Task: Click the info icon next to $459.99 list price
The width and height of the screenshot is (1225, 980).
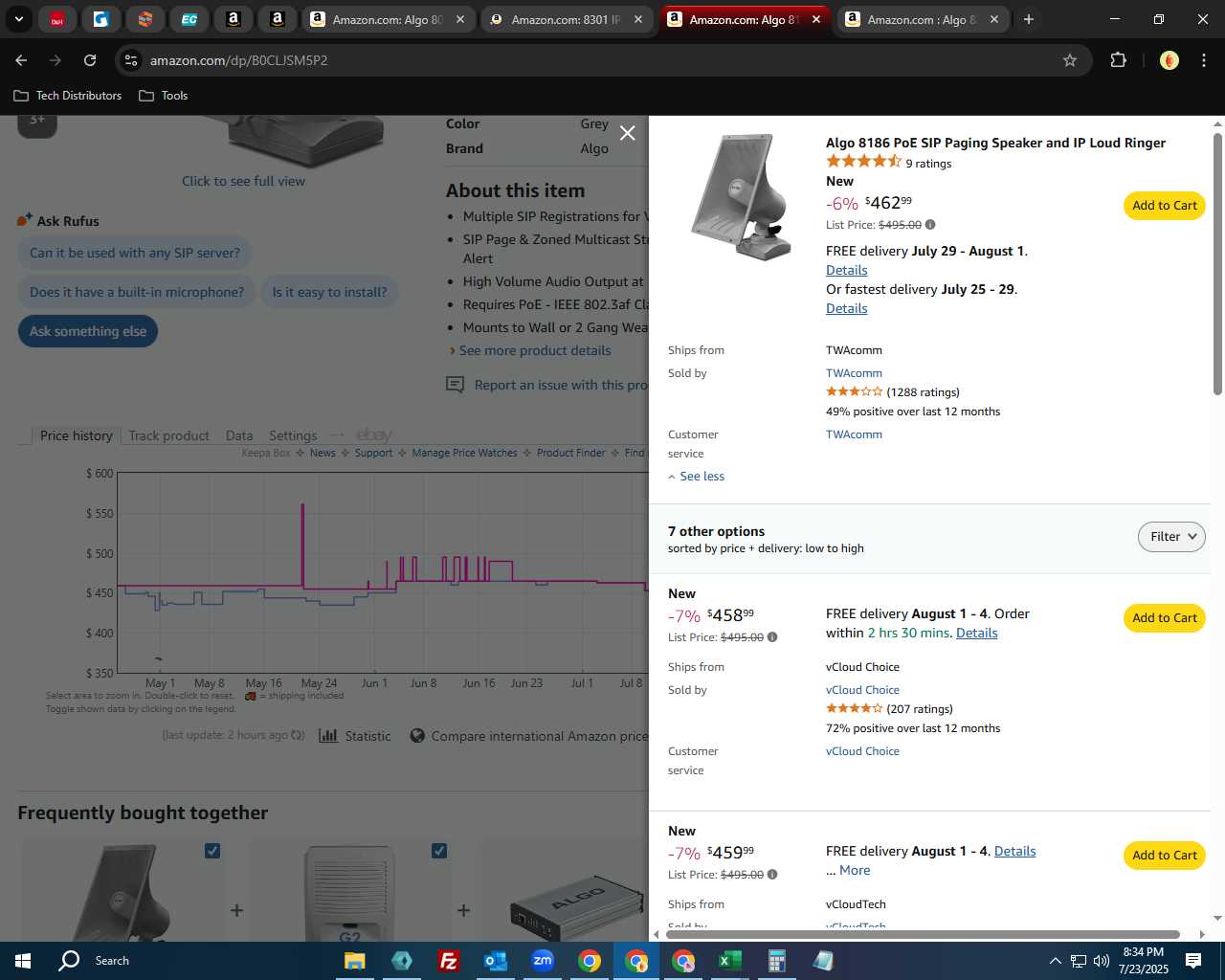Action: pyautogui.click(x=772, y=875)
